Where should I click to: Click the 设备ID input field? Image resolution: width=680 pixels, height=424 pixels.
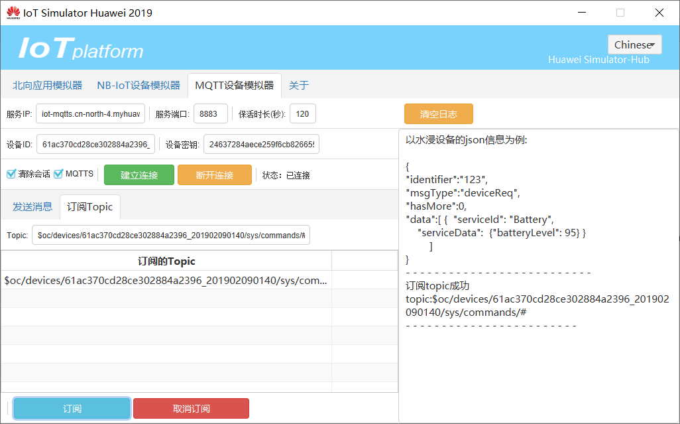click(x=96, y=144)
